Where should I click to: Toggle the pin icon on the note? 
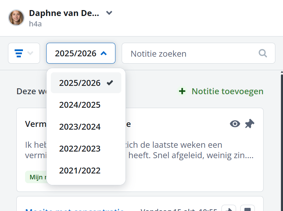click(249, 124)
